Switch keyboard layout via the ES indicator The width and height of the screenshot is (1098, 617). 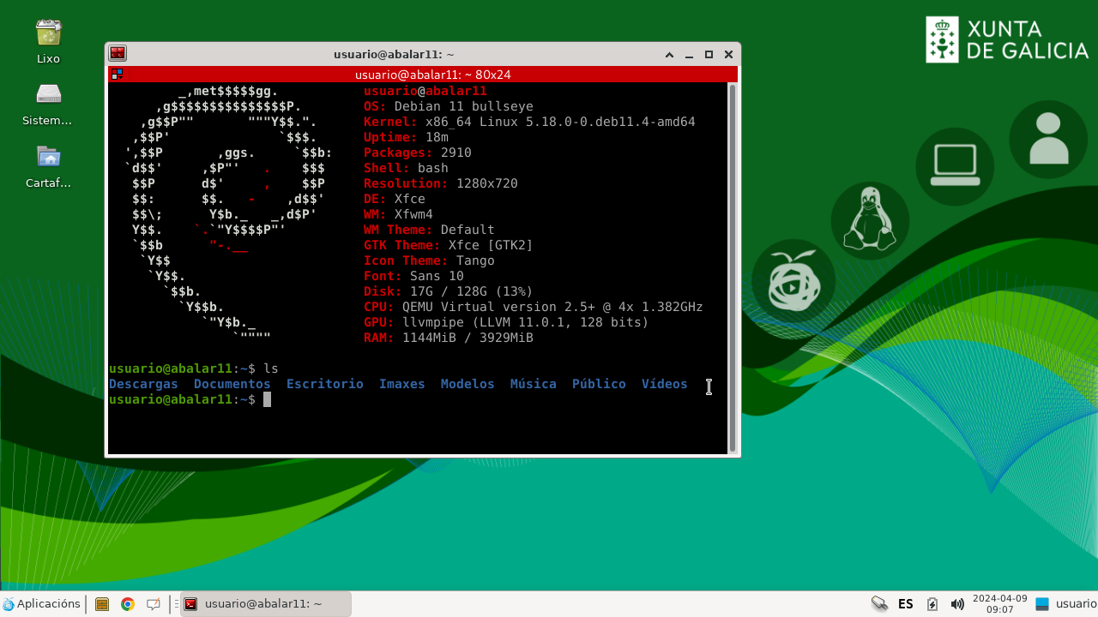point(905,603)
